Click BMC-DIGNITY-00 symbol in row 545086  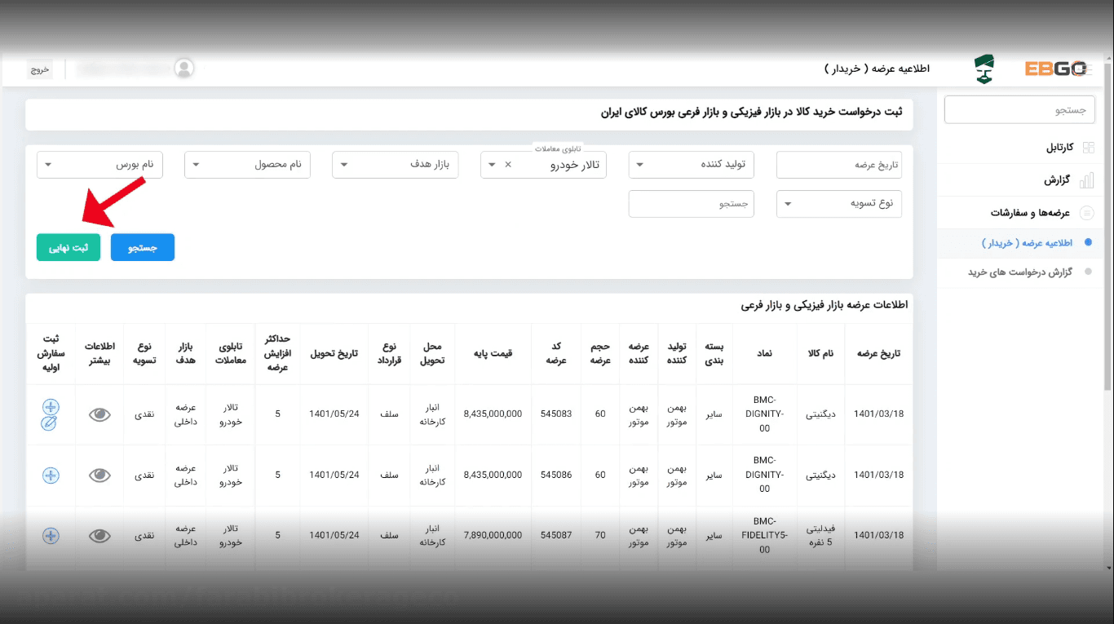coord(765,475)
